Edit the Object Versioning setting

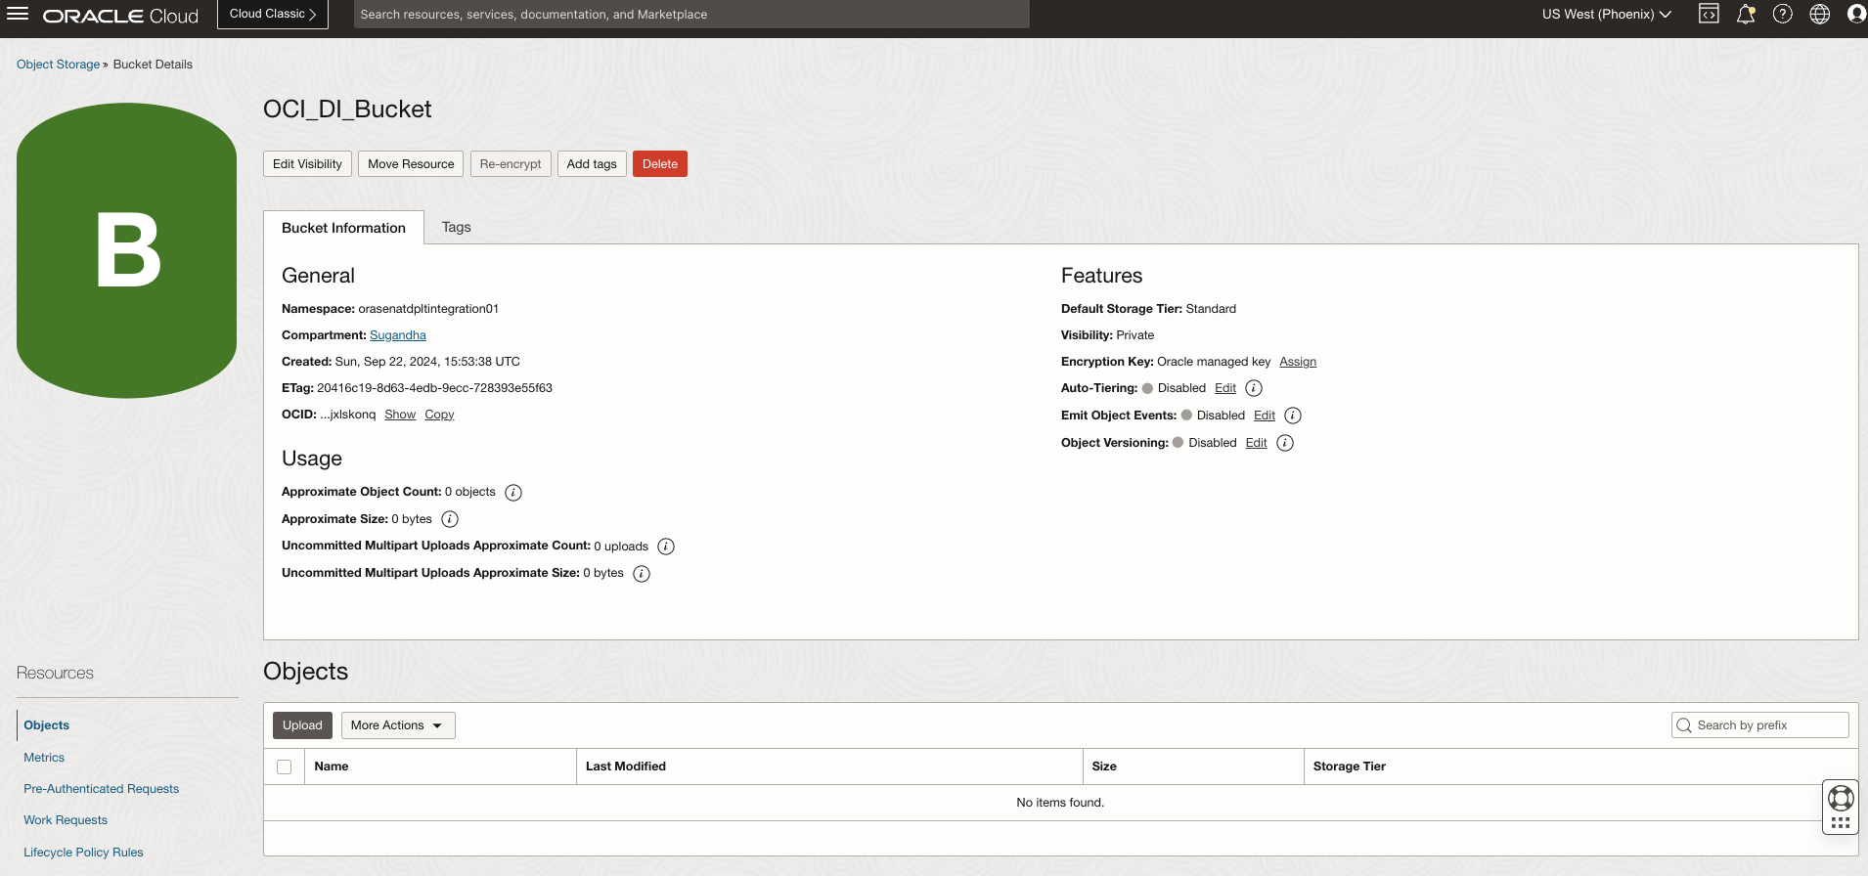click(x=1257, y=443)
